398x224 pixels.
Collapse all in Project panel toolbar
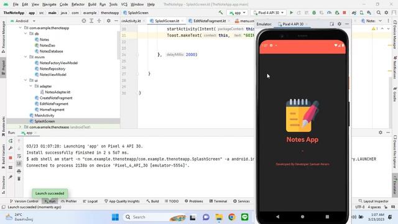tap(99, 21)
